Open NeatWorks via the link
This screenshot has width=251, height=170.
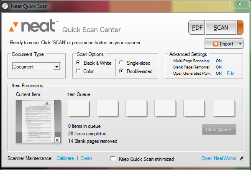click(x=219, y=158)
